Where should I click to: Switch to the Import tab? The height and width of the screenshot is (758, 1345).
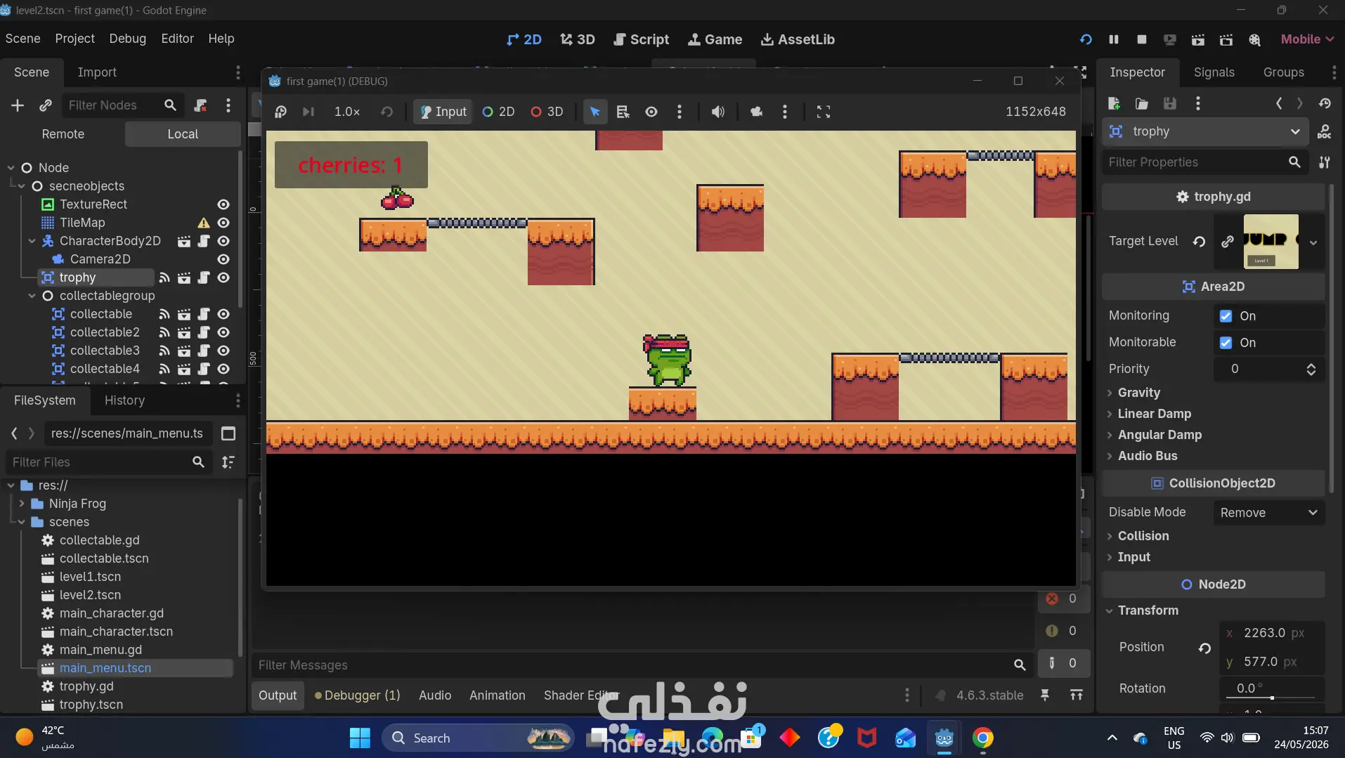97,72
